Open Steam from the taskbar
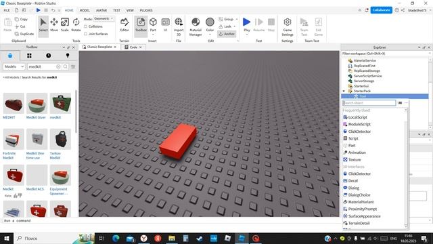Screen dimensions: 433x244 (200, 238)
